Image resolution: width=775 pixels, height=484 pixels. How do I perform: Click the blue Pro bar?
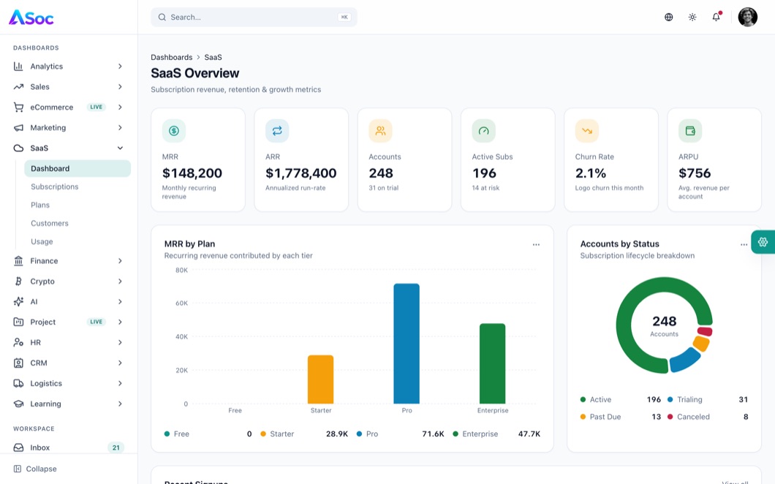coord(407,344)
